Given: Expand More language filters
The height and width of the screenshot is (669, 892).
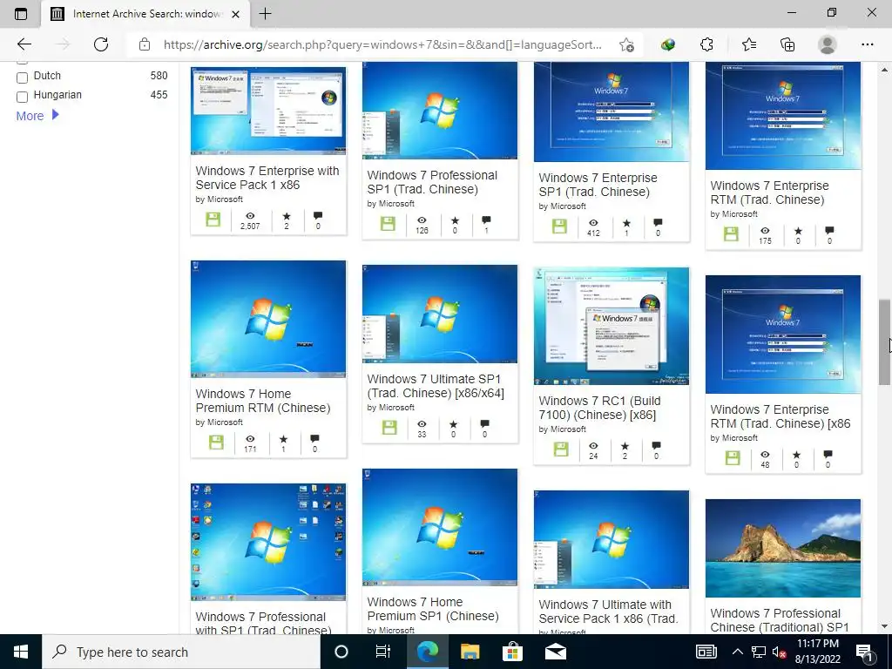Looking at the screenshot, I should coord(37,116).
